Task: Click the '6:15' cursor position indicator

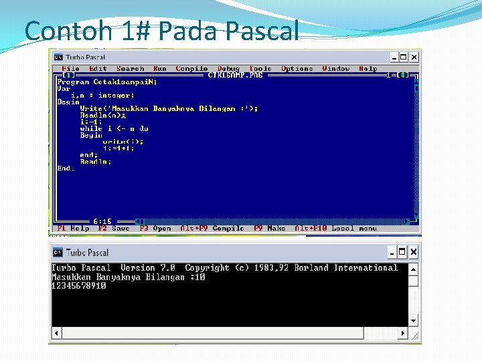Action: pyautogui.click(x=102, y=221)
